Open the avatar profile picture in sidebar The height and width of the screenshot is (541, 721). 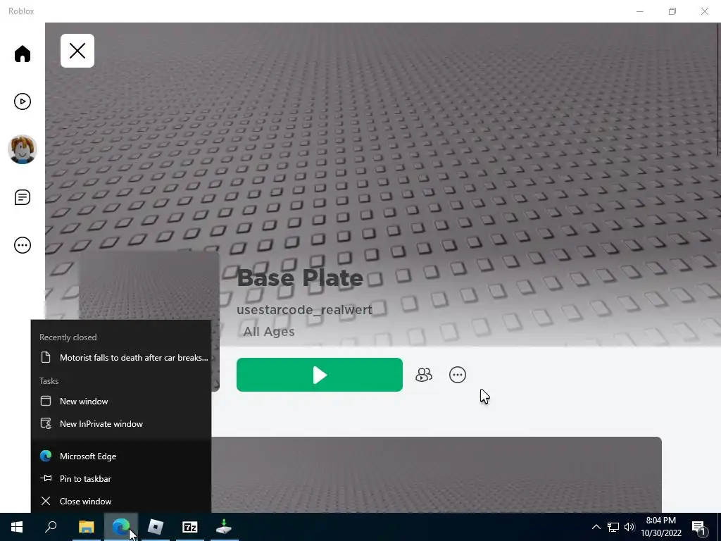(22, 149)
